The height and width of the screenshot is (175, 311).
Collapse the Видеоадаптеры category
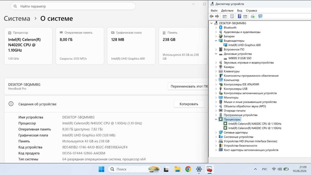pos(216,41)
